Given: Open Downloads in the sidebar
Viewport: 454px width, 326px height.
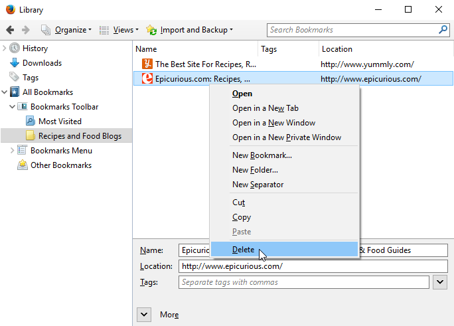Looking at the screenshot, I should (41, 63).
